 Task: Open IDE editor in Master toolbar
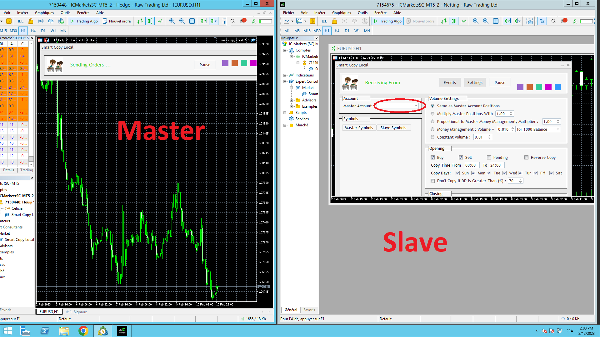click(21, 21)
